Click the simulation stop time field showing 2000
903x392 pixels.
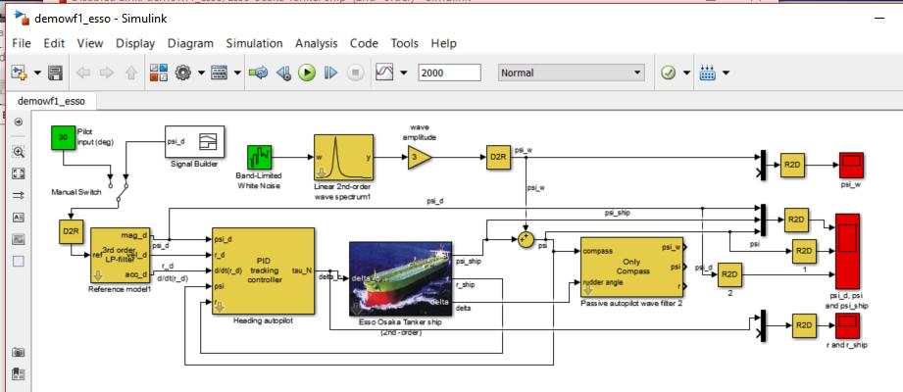coord(449,73)
